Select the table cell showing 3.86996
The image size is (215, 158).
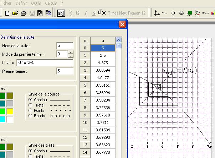(103, 93)
